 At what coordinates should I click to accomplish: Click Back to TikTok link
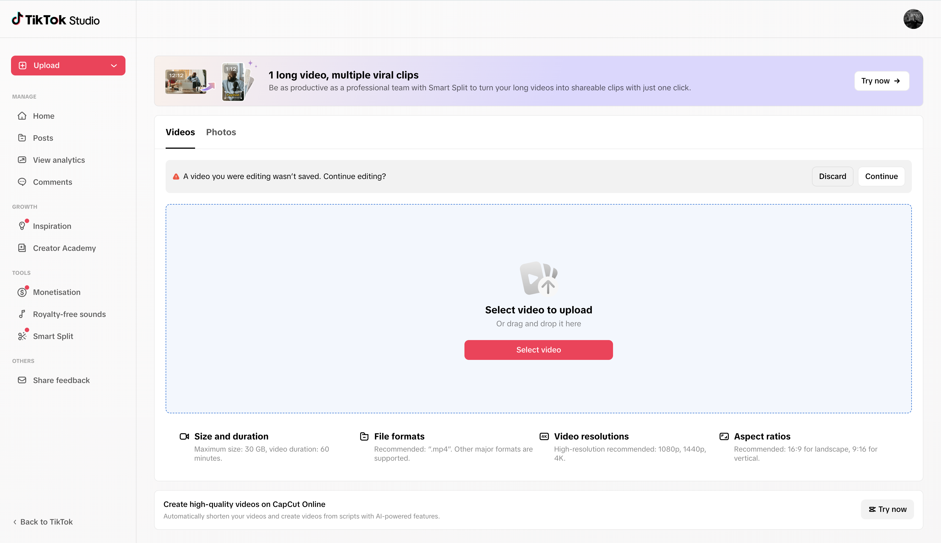tap(43, 522)
